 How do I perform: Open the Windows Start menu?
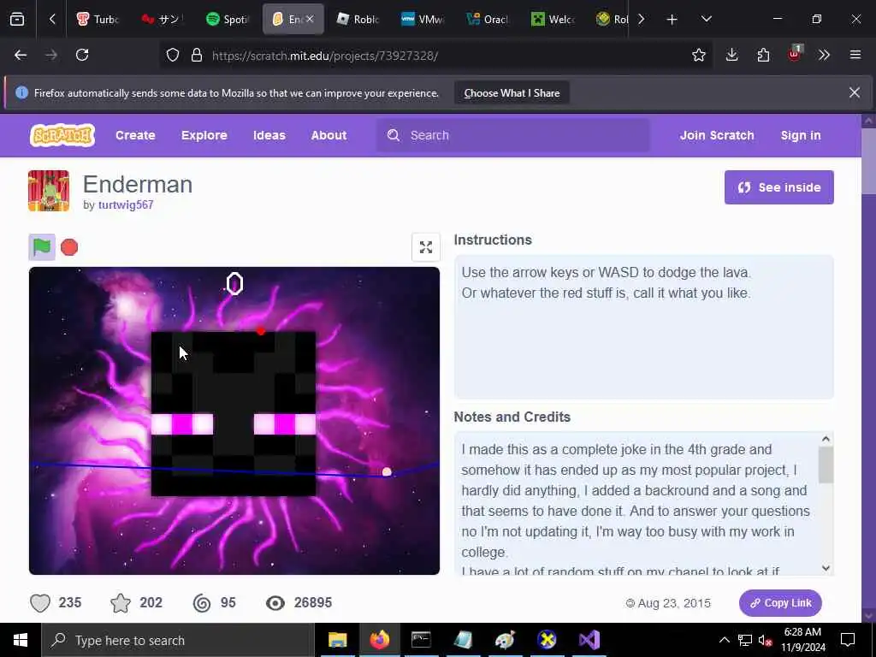pyautogui.click(x=21, y=640)
